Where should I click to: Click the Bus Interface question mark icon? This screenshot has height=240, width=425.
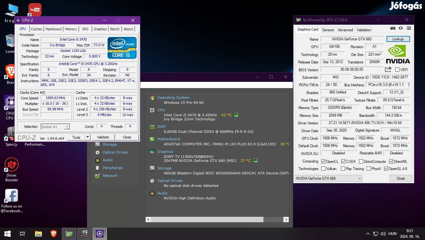pyautogui.click(x=409, y=85)
